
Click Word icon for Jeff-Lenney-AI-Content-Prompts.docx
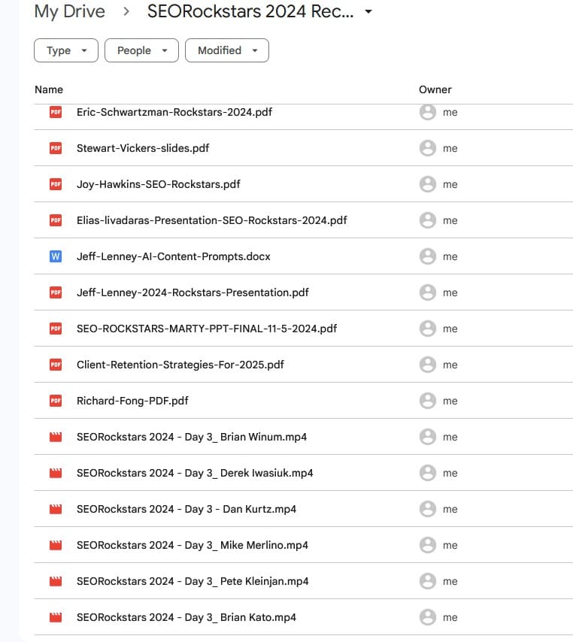point(55,256)
